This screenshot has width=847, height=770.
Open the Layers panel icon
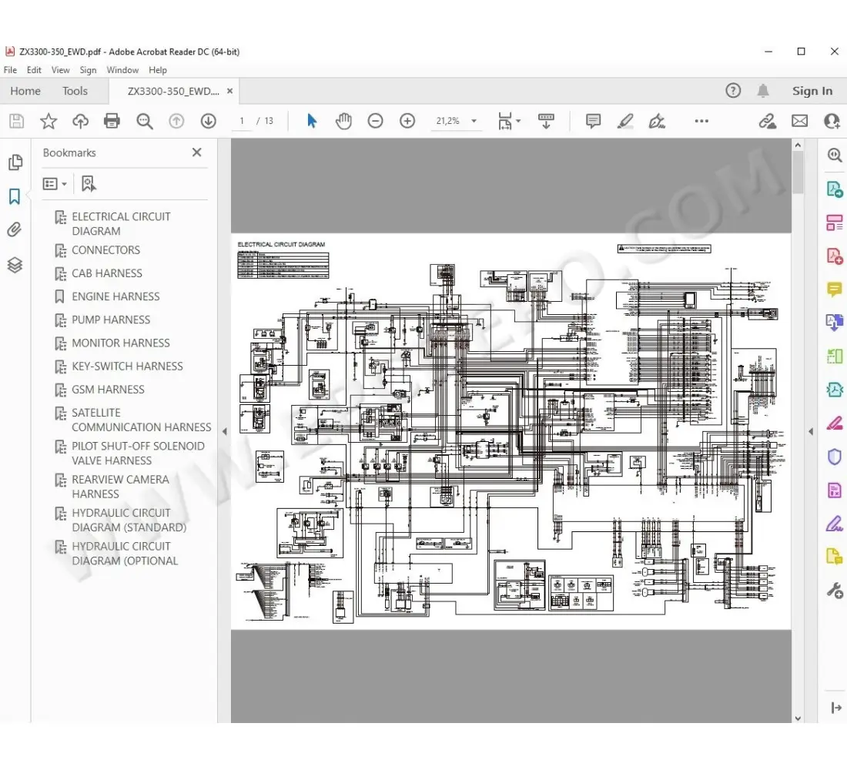[x=15, y=265]
